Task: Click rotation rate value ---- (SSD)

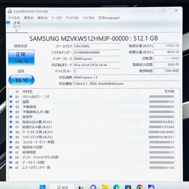Action: pyautogui.click(x=167, y=58)
